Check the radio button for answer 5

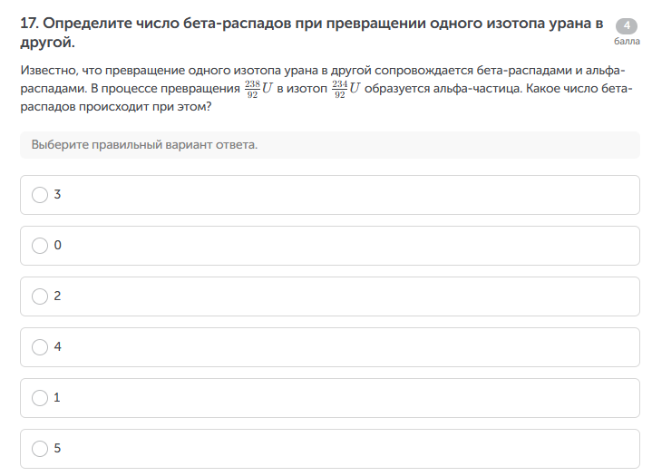(40, 449)
